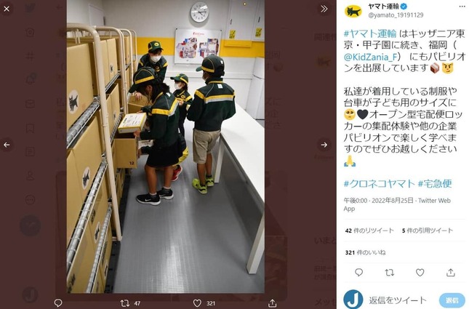Share using upload icon below photo
469x309 pixels.
pyautogui.click(x=272, y=303)
